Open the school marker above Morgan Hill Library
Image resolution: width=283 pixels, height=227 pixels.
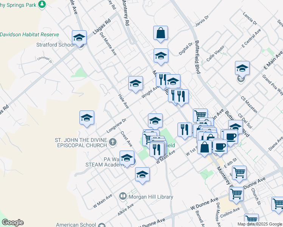pos(142,175)
